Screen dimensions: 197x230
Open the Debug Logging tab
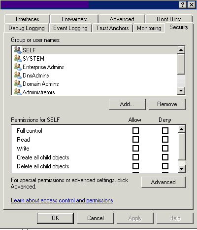(27, 28)
